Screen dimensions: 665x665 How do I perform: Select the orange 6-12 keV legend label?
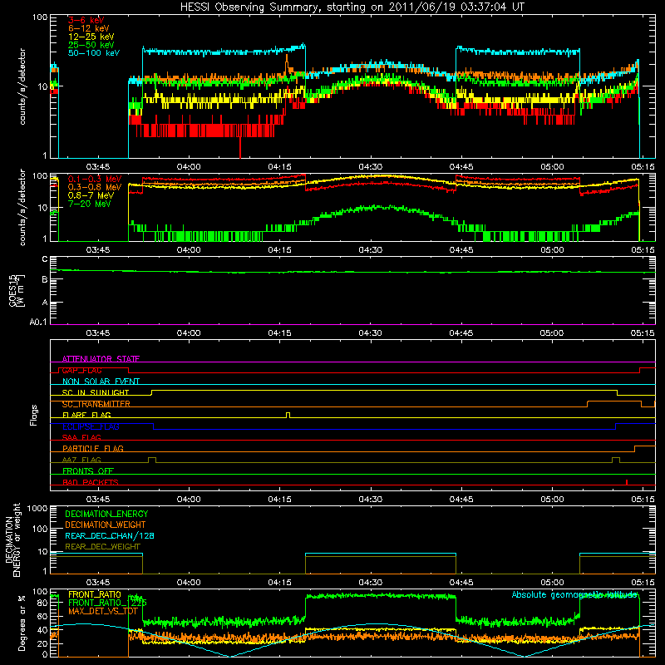[89, 28]
